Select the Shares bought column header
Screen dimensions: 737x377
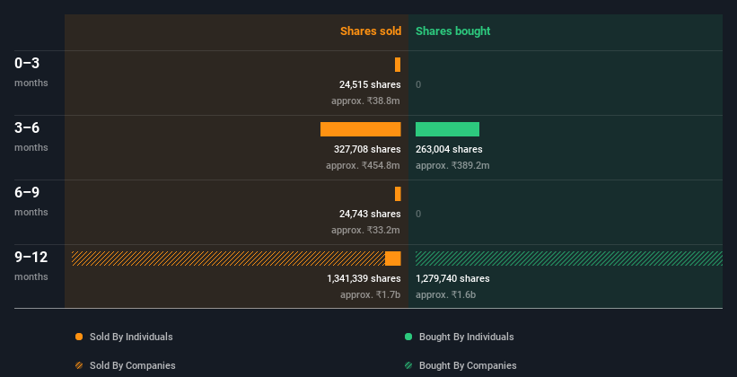452,31
